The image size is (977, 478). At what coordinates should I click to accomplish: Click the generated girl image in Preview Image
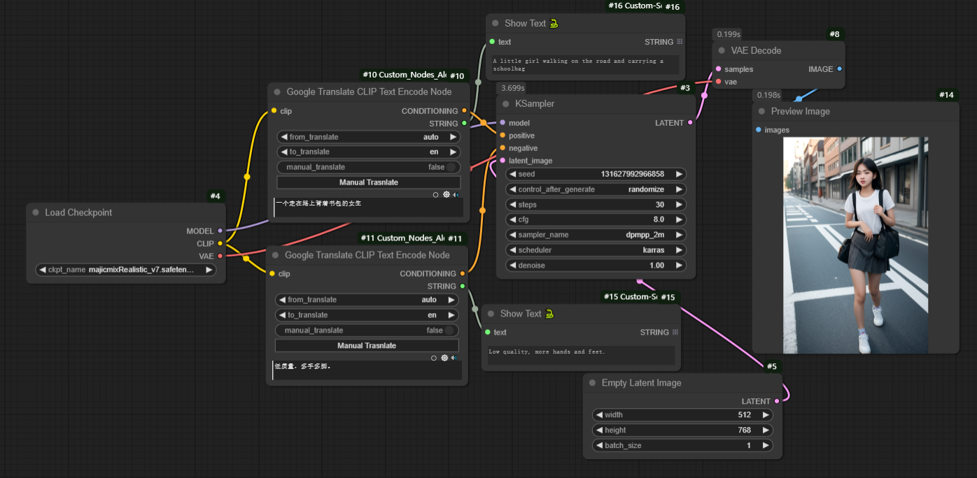tap(855, 245)
